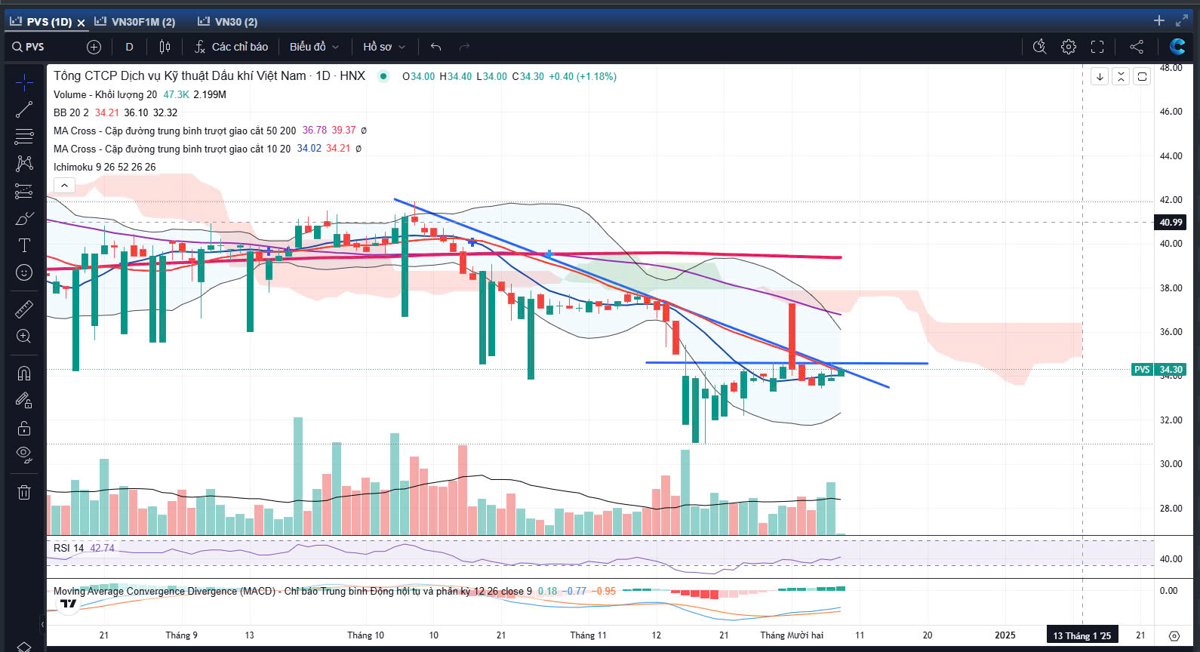Click the green market status dot
Screen dimensions: 1200x652
point(383,76)
